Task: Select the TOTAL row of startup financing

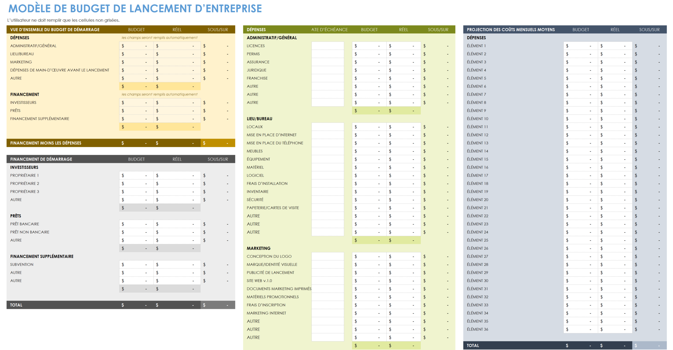Action: tap(121, 305)
